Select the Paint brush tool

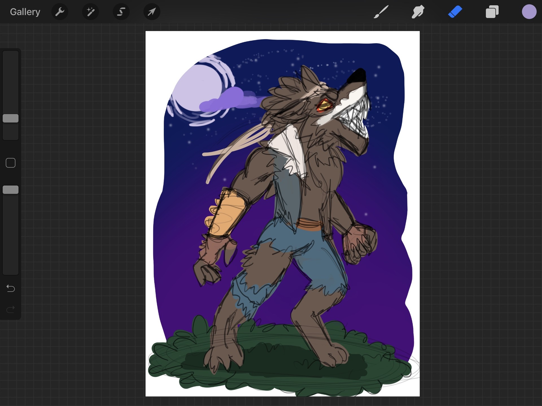[x=381, y=12]
